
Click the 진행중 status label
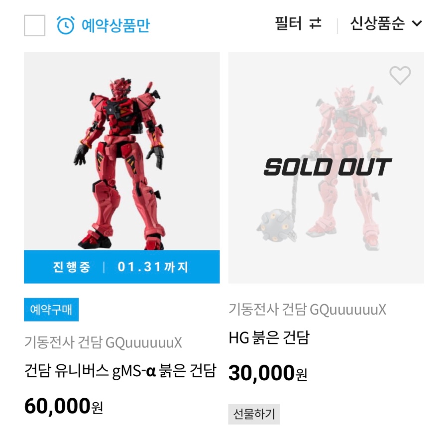coord(72,267)
